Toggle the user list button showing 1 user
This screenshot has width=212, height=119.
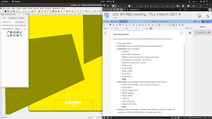[x=204, y=21]
